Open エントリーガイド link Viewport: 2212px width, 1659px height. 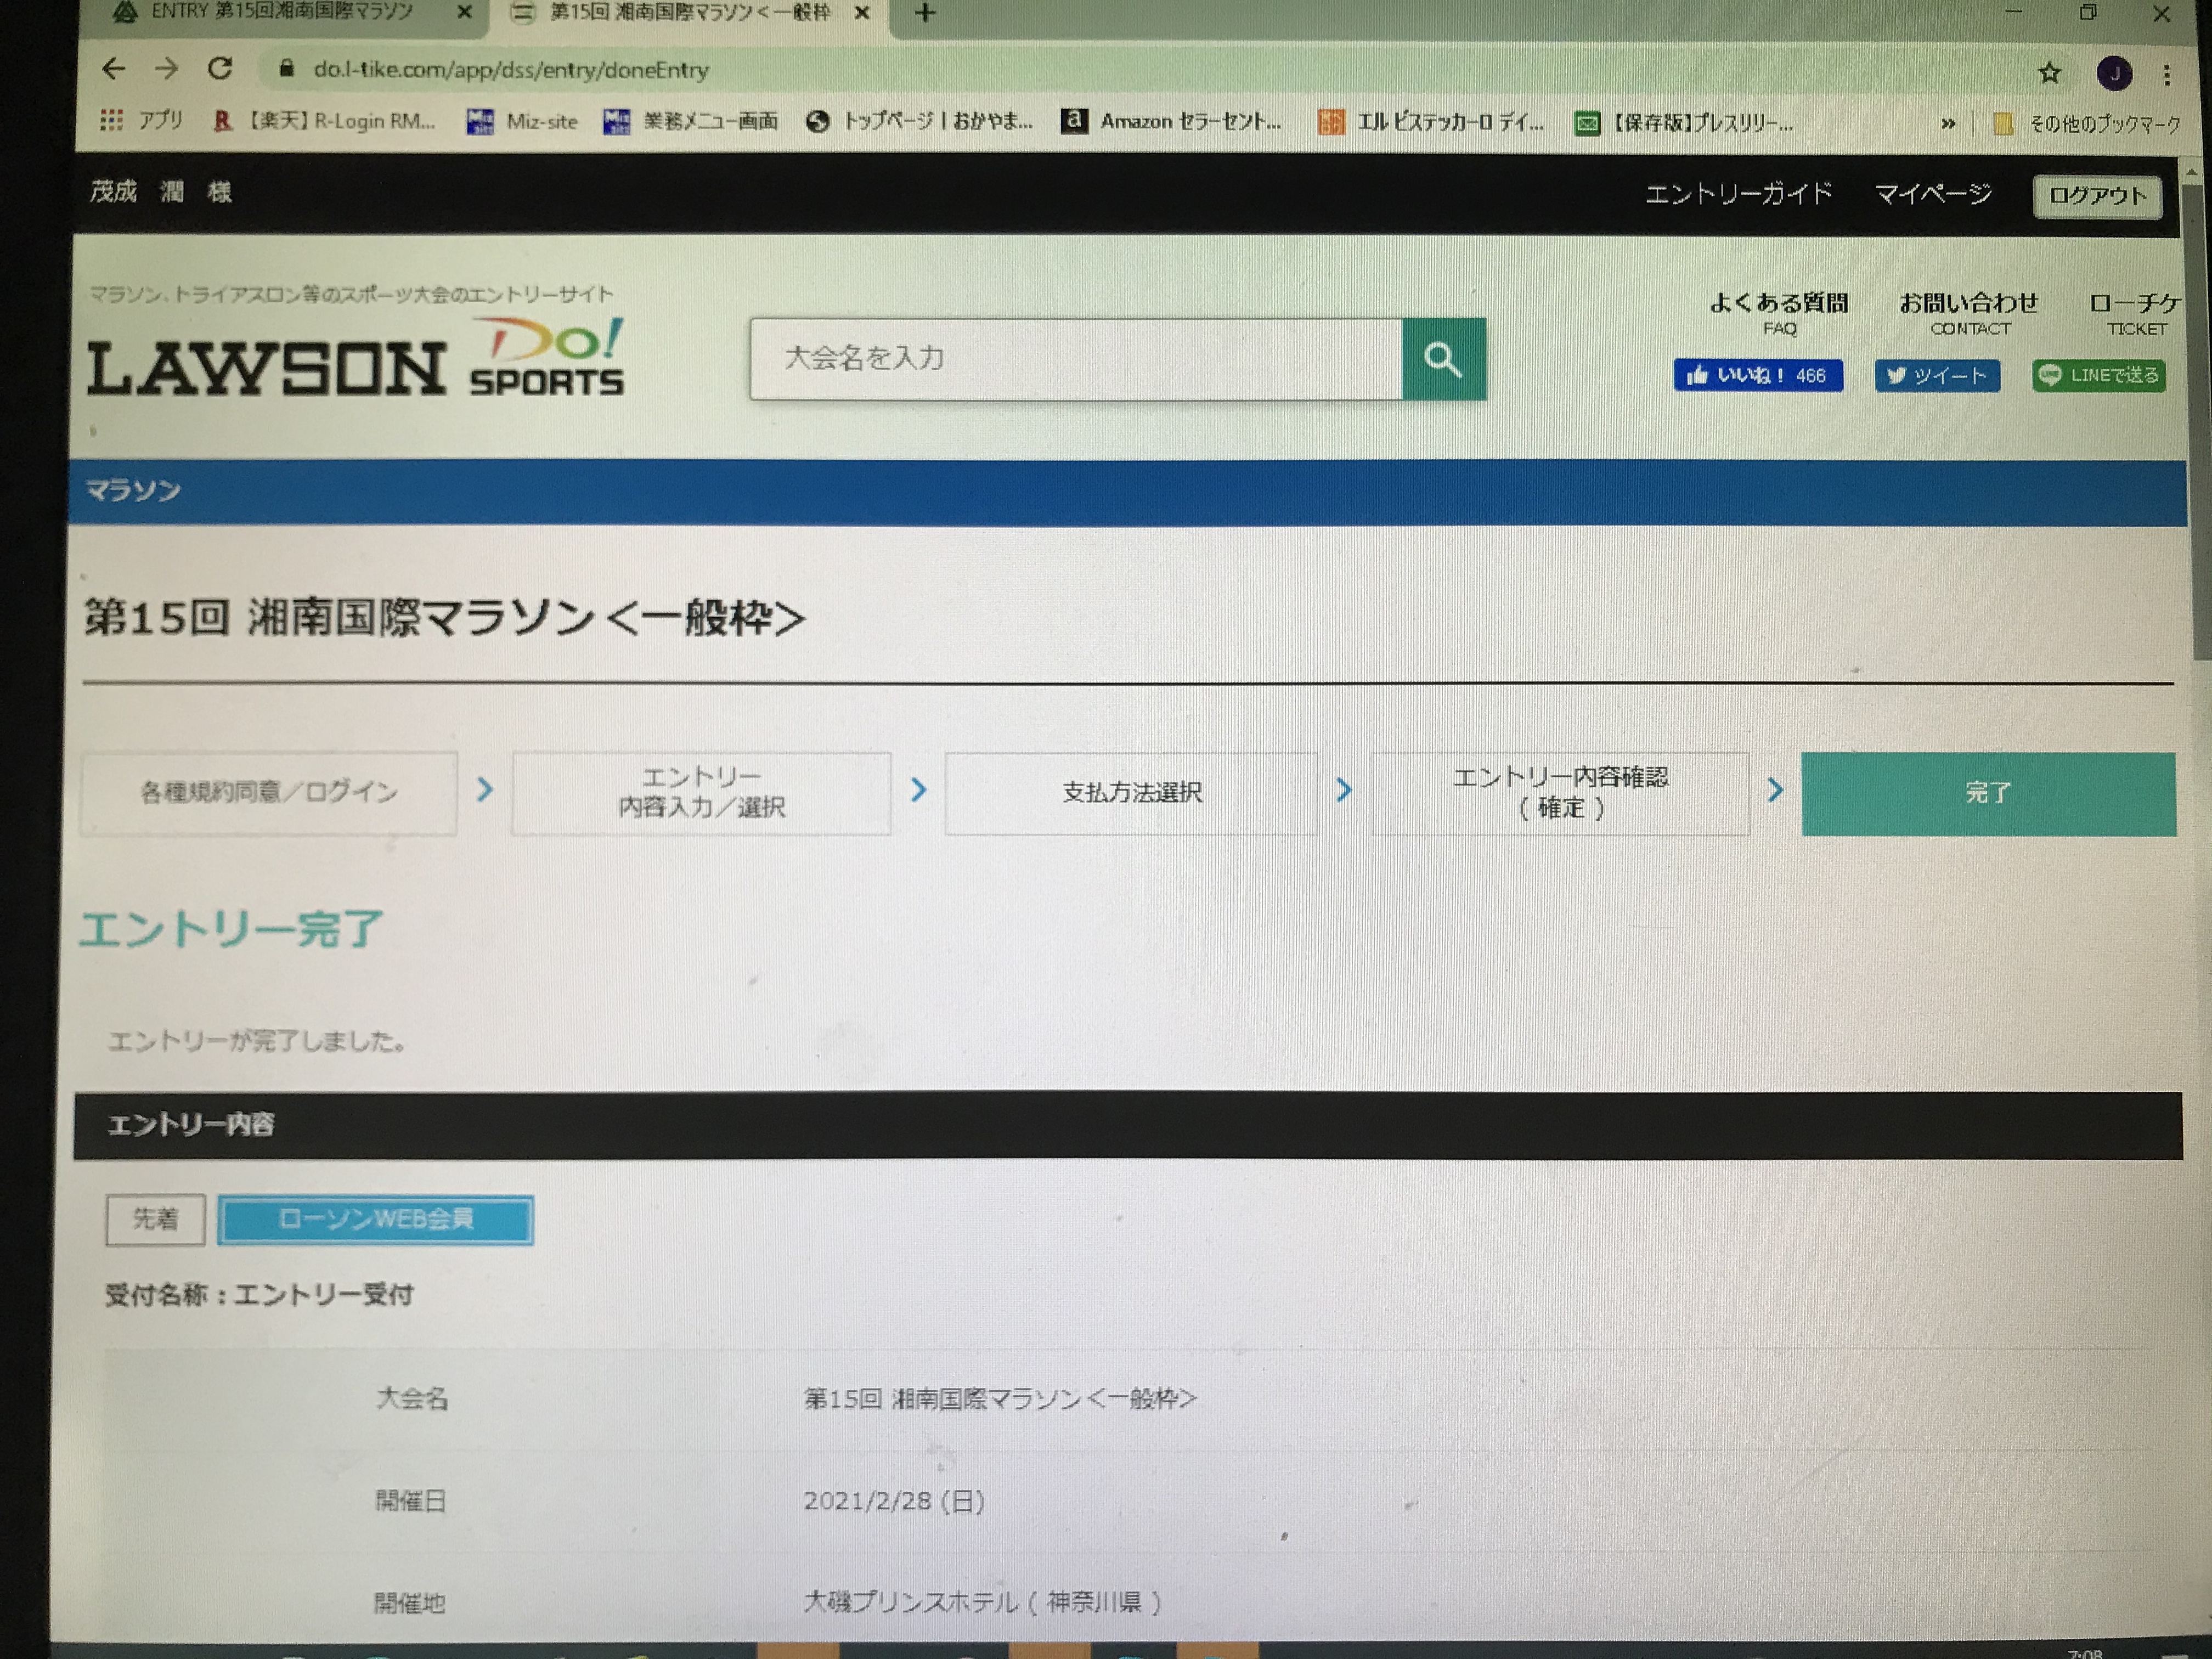click(x=1738, y=193)
